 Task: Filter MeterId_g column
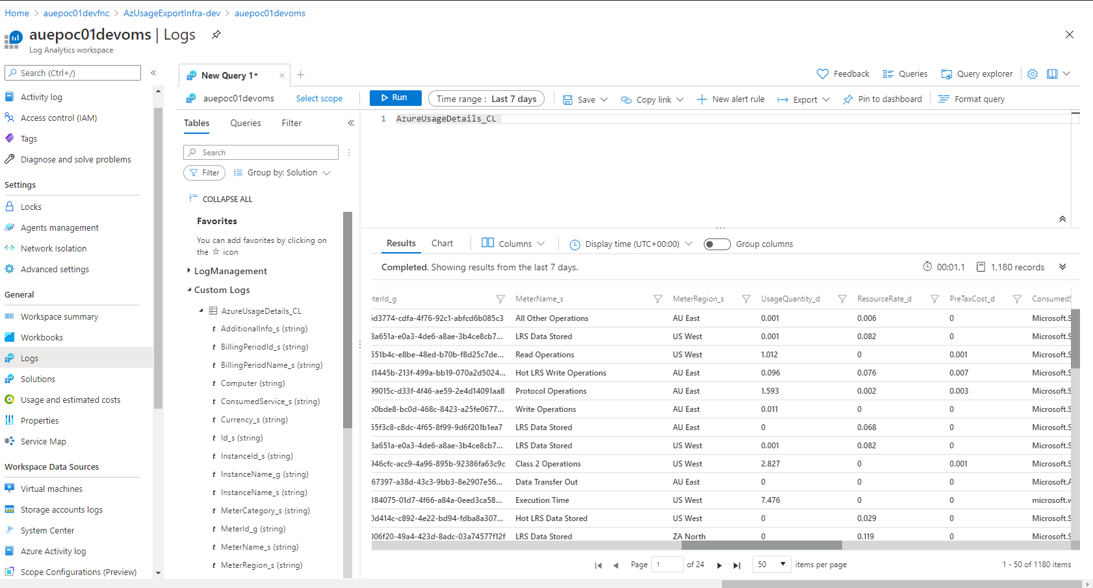(500, 299)
